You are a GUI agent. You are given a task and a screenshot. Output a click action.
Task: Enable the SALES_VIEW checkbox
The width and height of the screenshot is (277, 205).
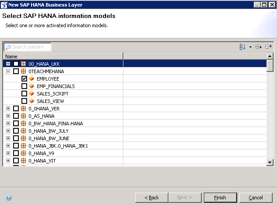[x=25, y=101]
